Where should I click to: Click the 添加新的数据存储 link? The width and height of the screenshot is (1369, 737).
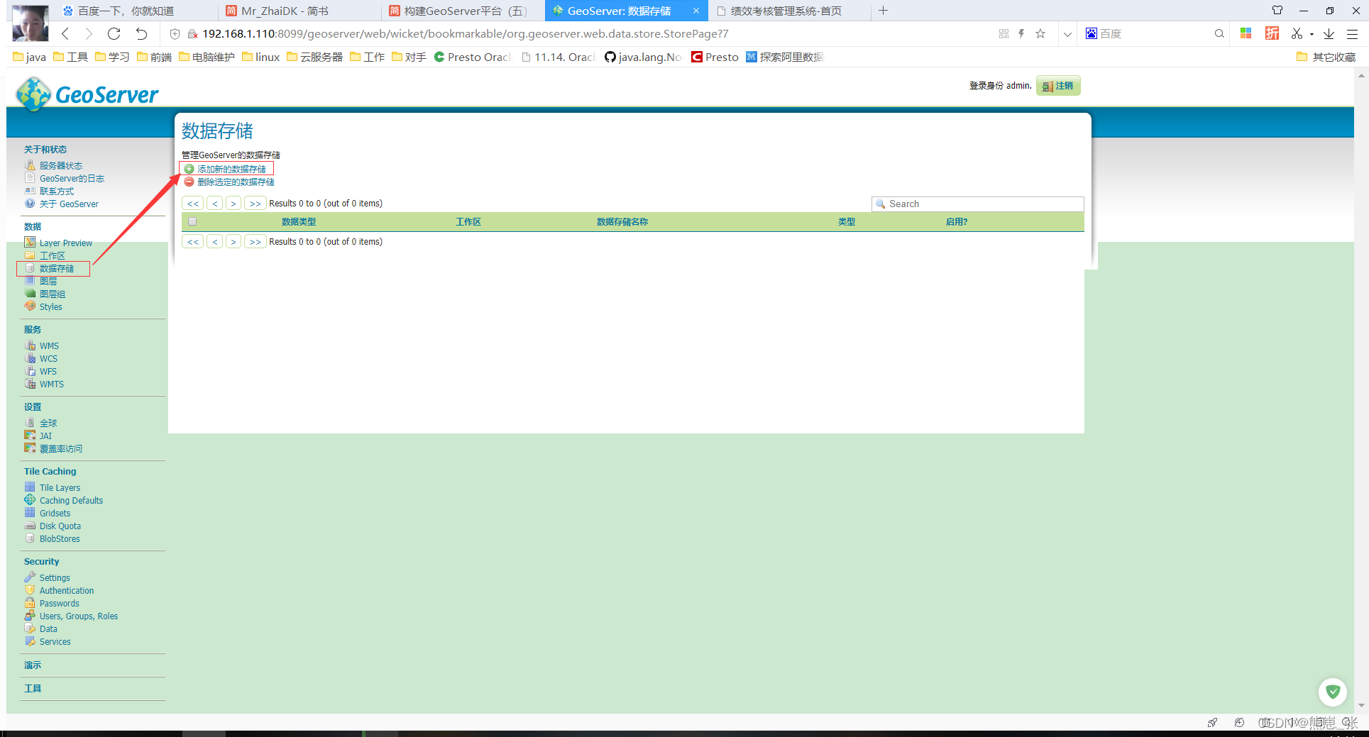pos(231,169)
